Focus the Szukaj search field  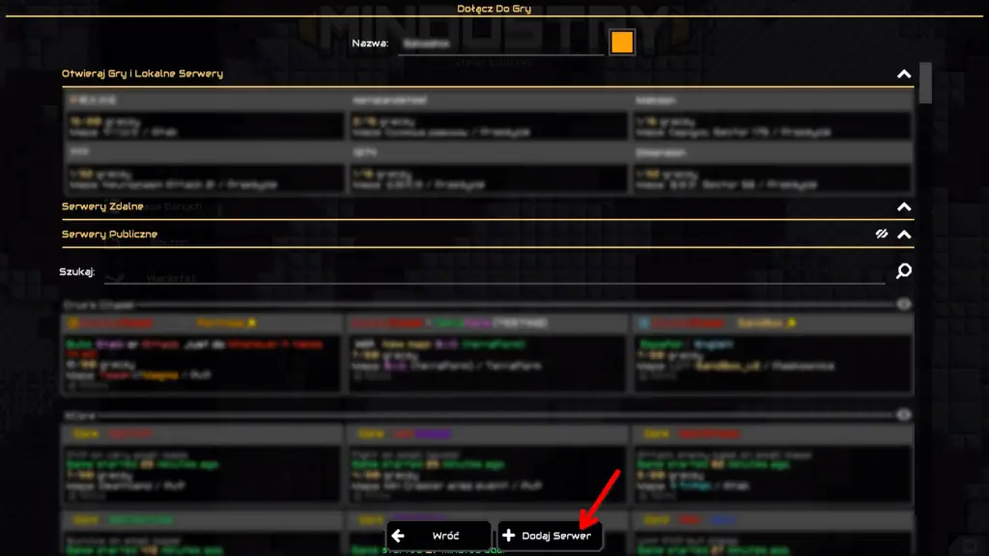tap(494, 273)
